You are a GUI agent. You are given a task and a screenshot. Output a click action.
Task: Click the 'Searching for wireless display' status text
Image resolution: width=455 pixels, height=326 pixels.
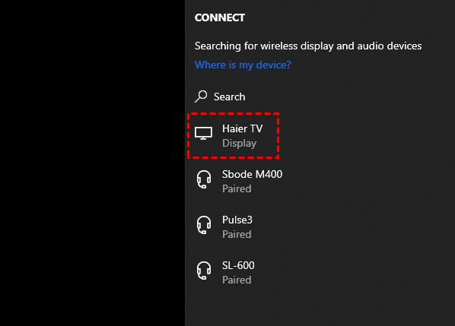tap(308, 46)
